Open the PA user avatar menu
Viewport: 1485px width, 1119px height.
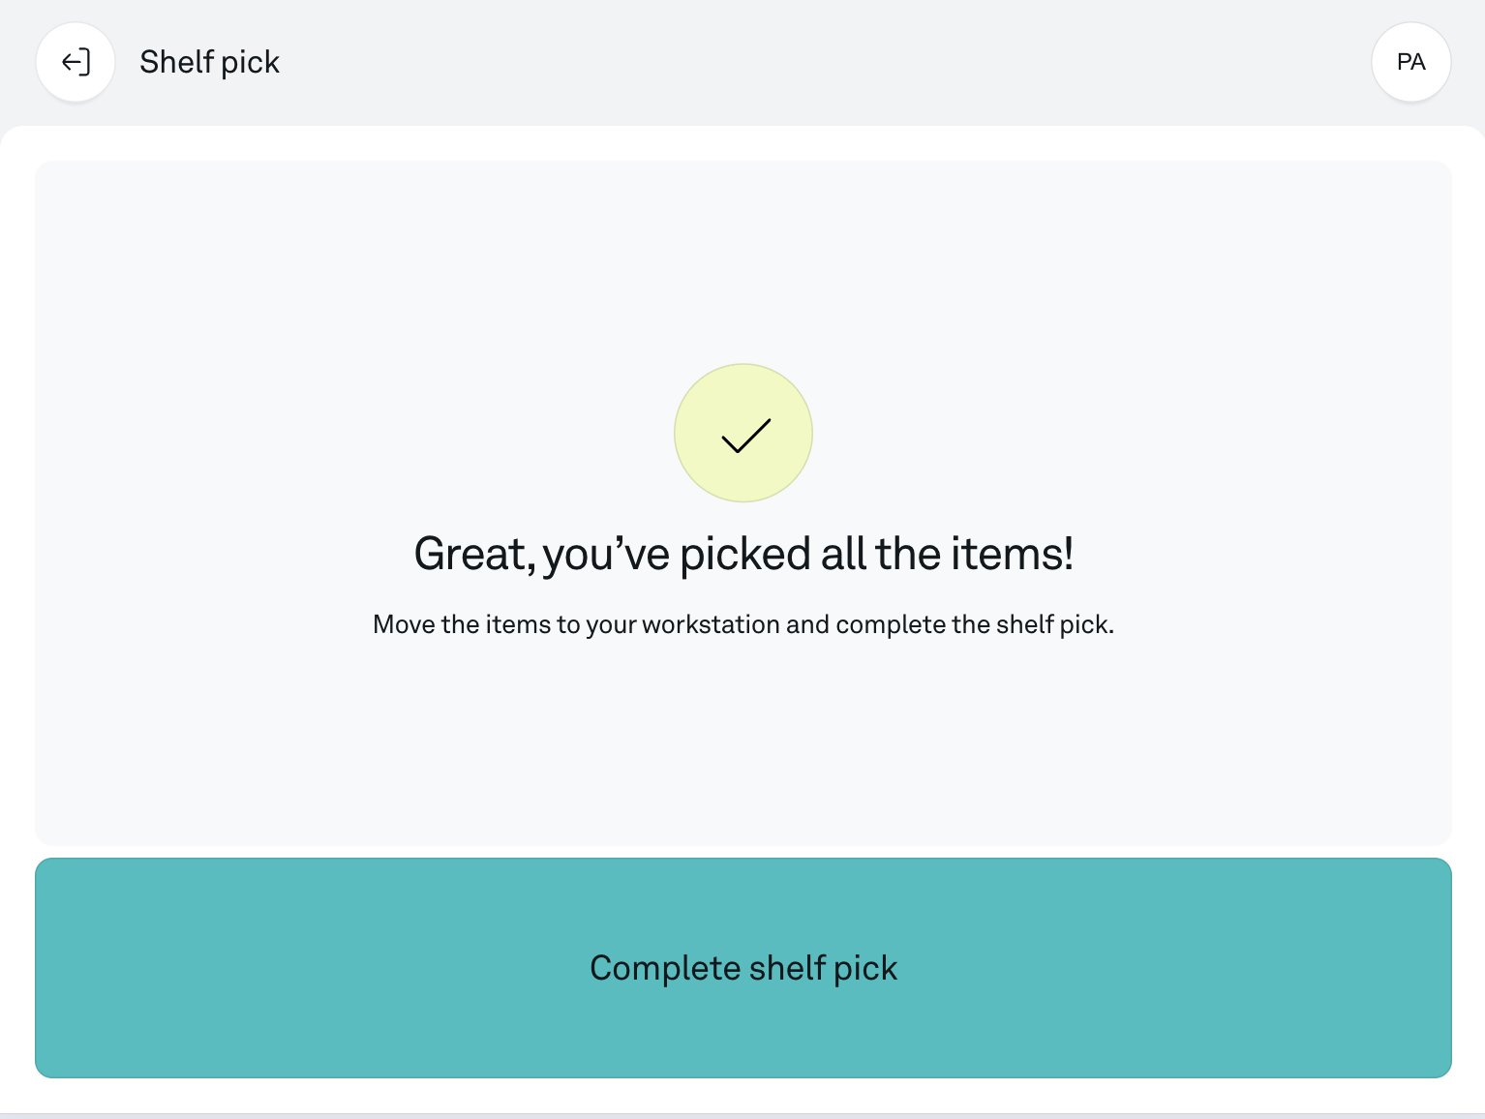1410,62
